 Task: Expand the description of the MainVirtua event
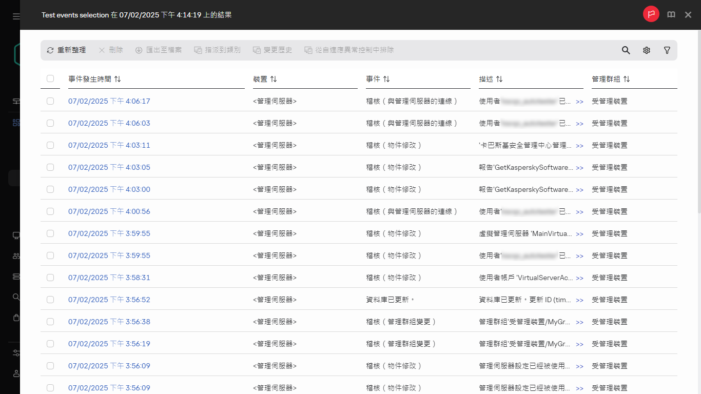[x=580, y=233]
